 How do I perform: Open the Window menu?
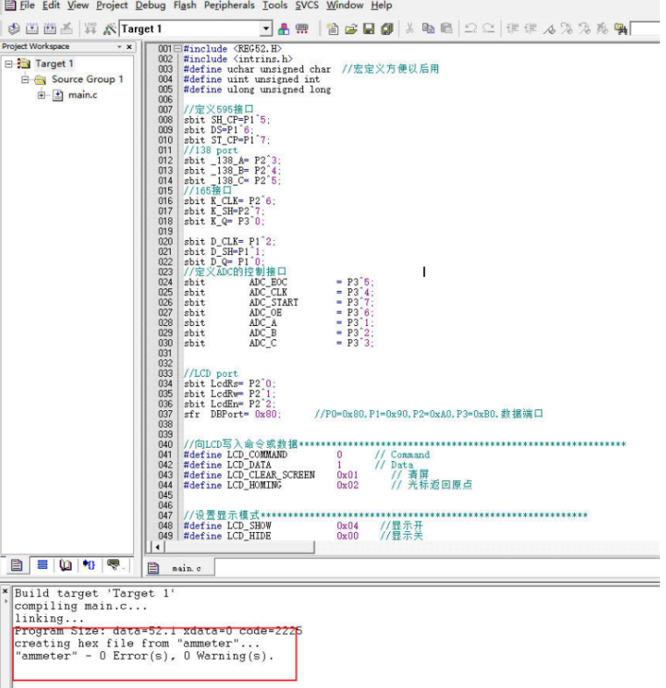pyautogui.click(x=344, y=6)
